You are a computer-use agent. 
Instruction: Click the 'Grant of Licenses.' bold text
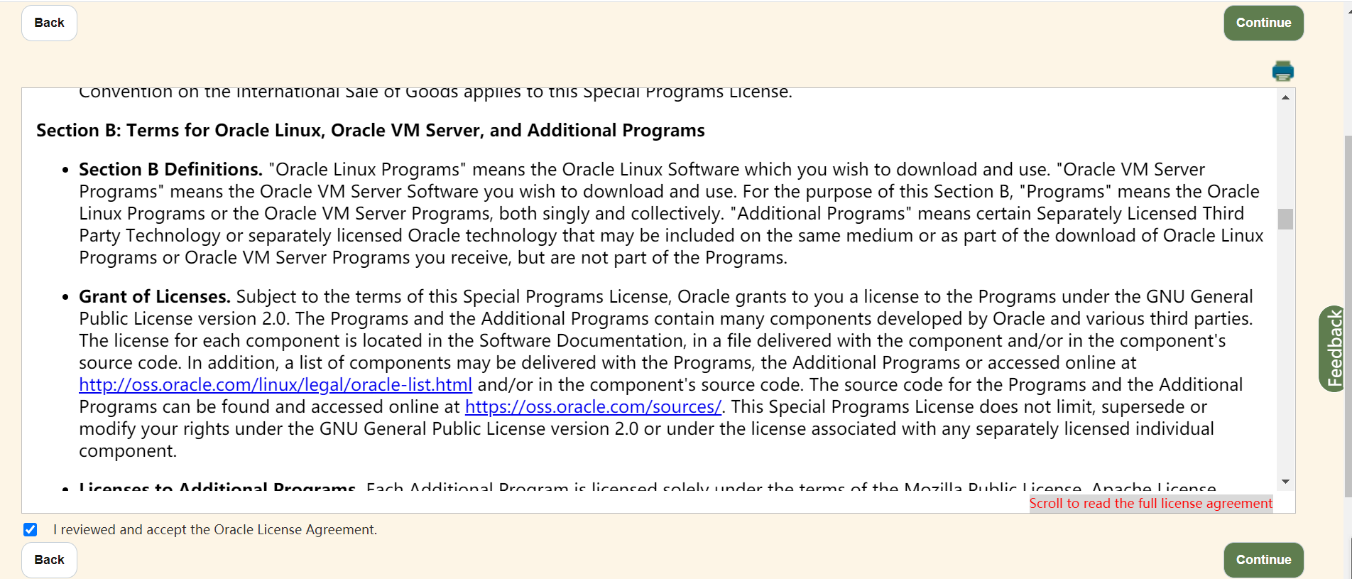154,297
